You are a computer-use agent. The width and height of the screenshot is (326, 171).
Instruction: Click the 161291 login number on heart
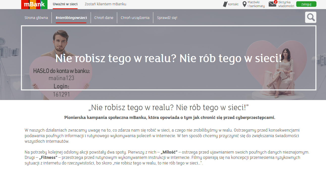(61, 94)
